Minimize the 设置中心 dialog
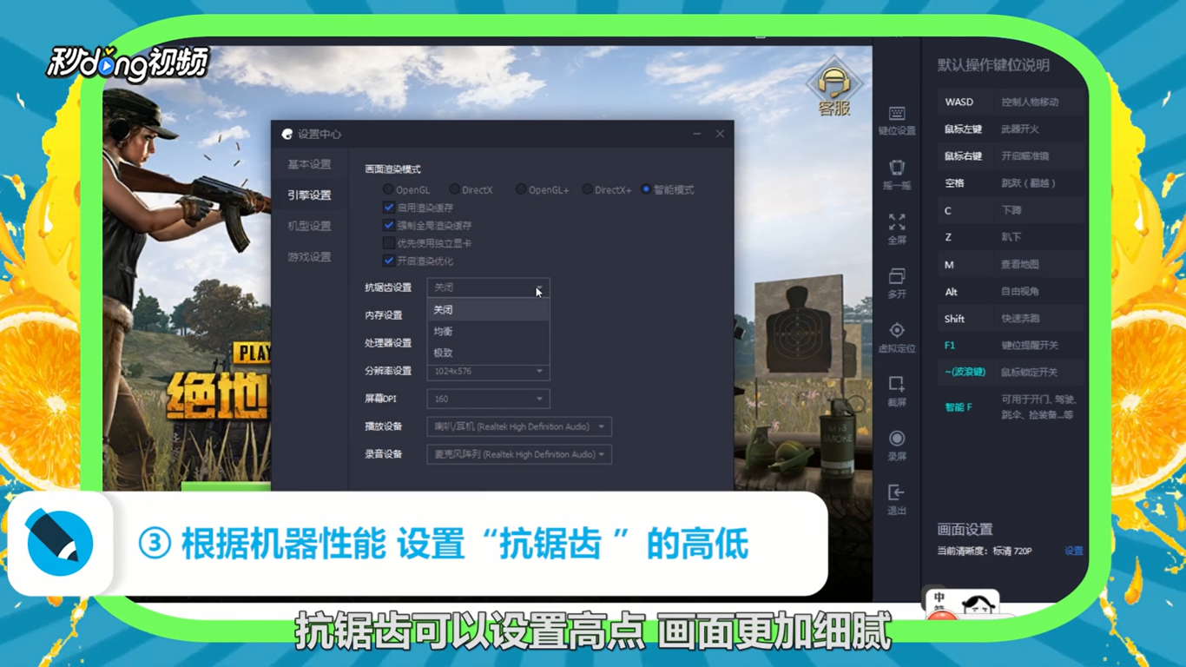This screenshot has width=1186, height=667. pyautogui.click(x=697, y=134)
